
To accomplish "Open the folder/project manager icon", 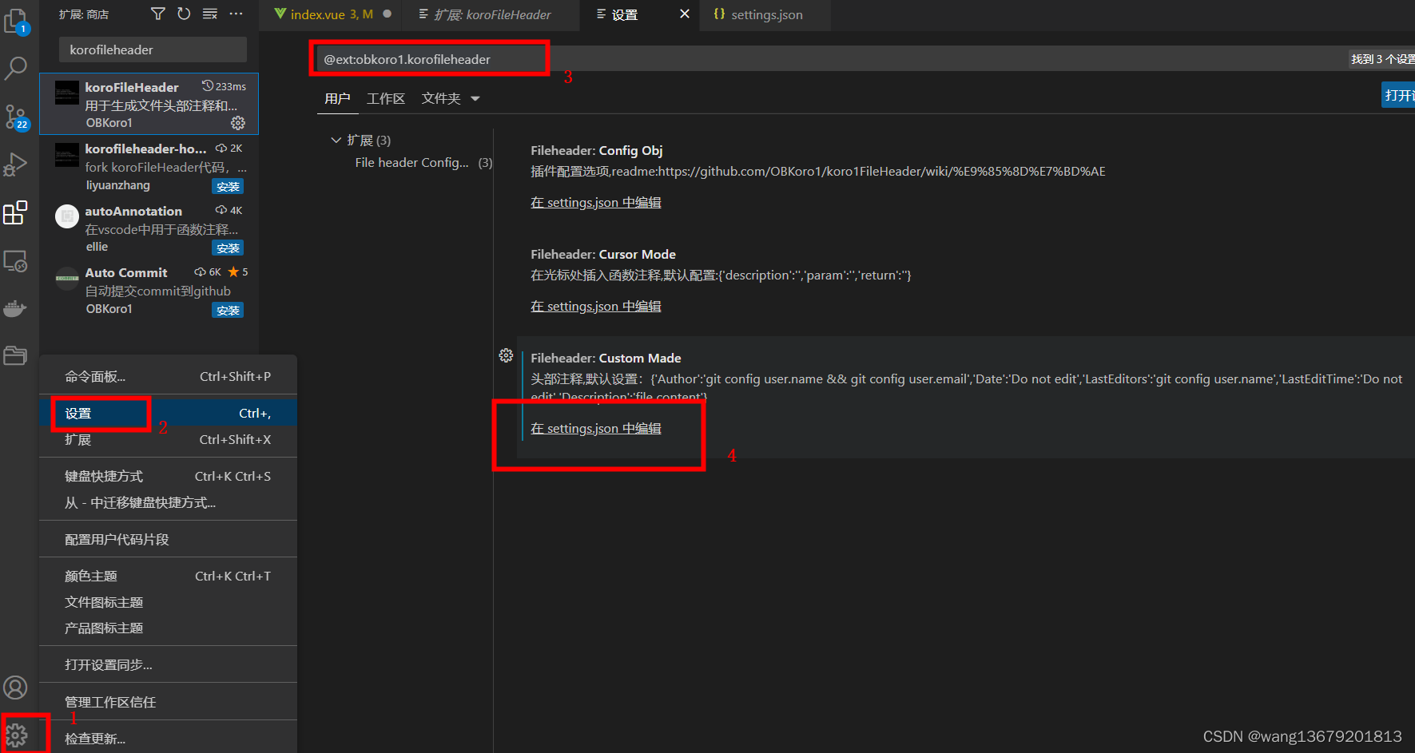I will [x=16, y=355].
